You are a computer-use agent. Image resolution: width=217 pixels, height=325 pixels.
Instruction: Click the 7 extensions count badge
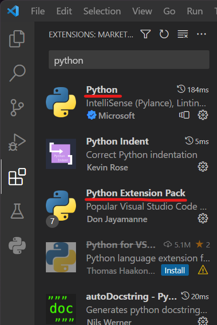pyautogui.click(x=52, y=221)
